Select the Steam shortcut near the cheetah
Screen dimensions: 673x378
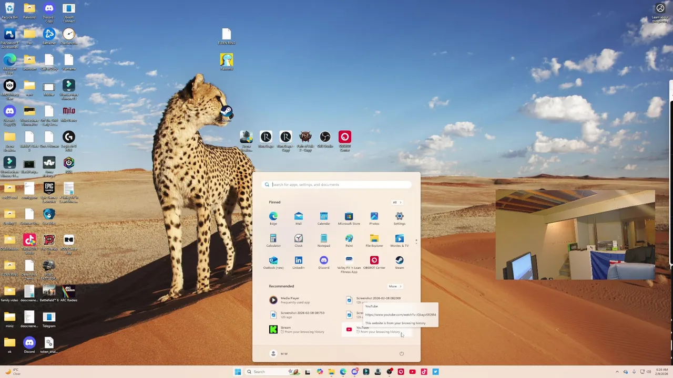tap(226, 113)
